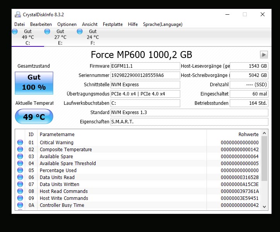Click the Drehzahl value ---- (SSD)

click(249, 85)
